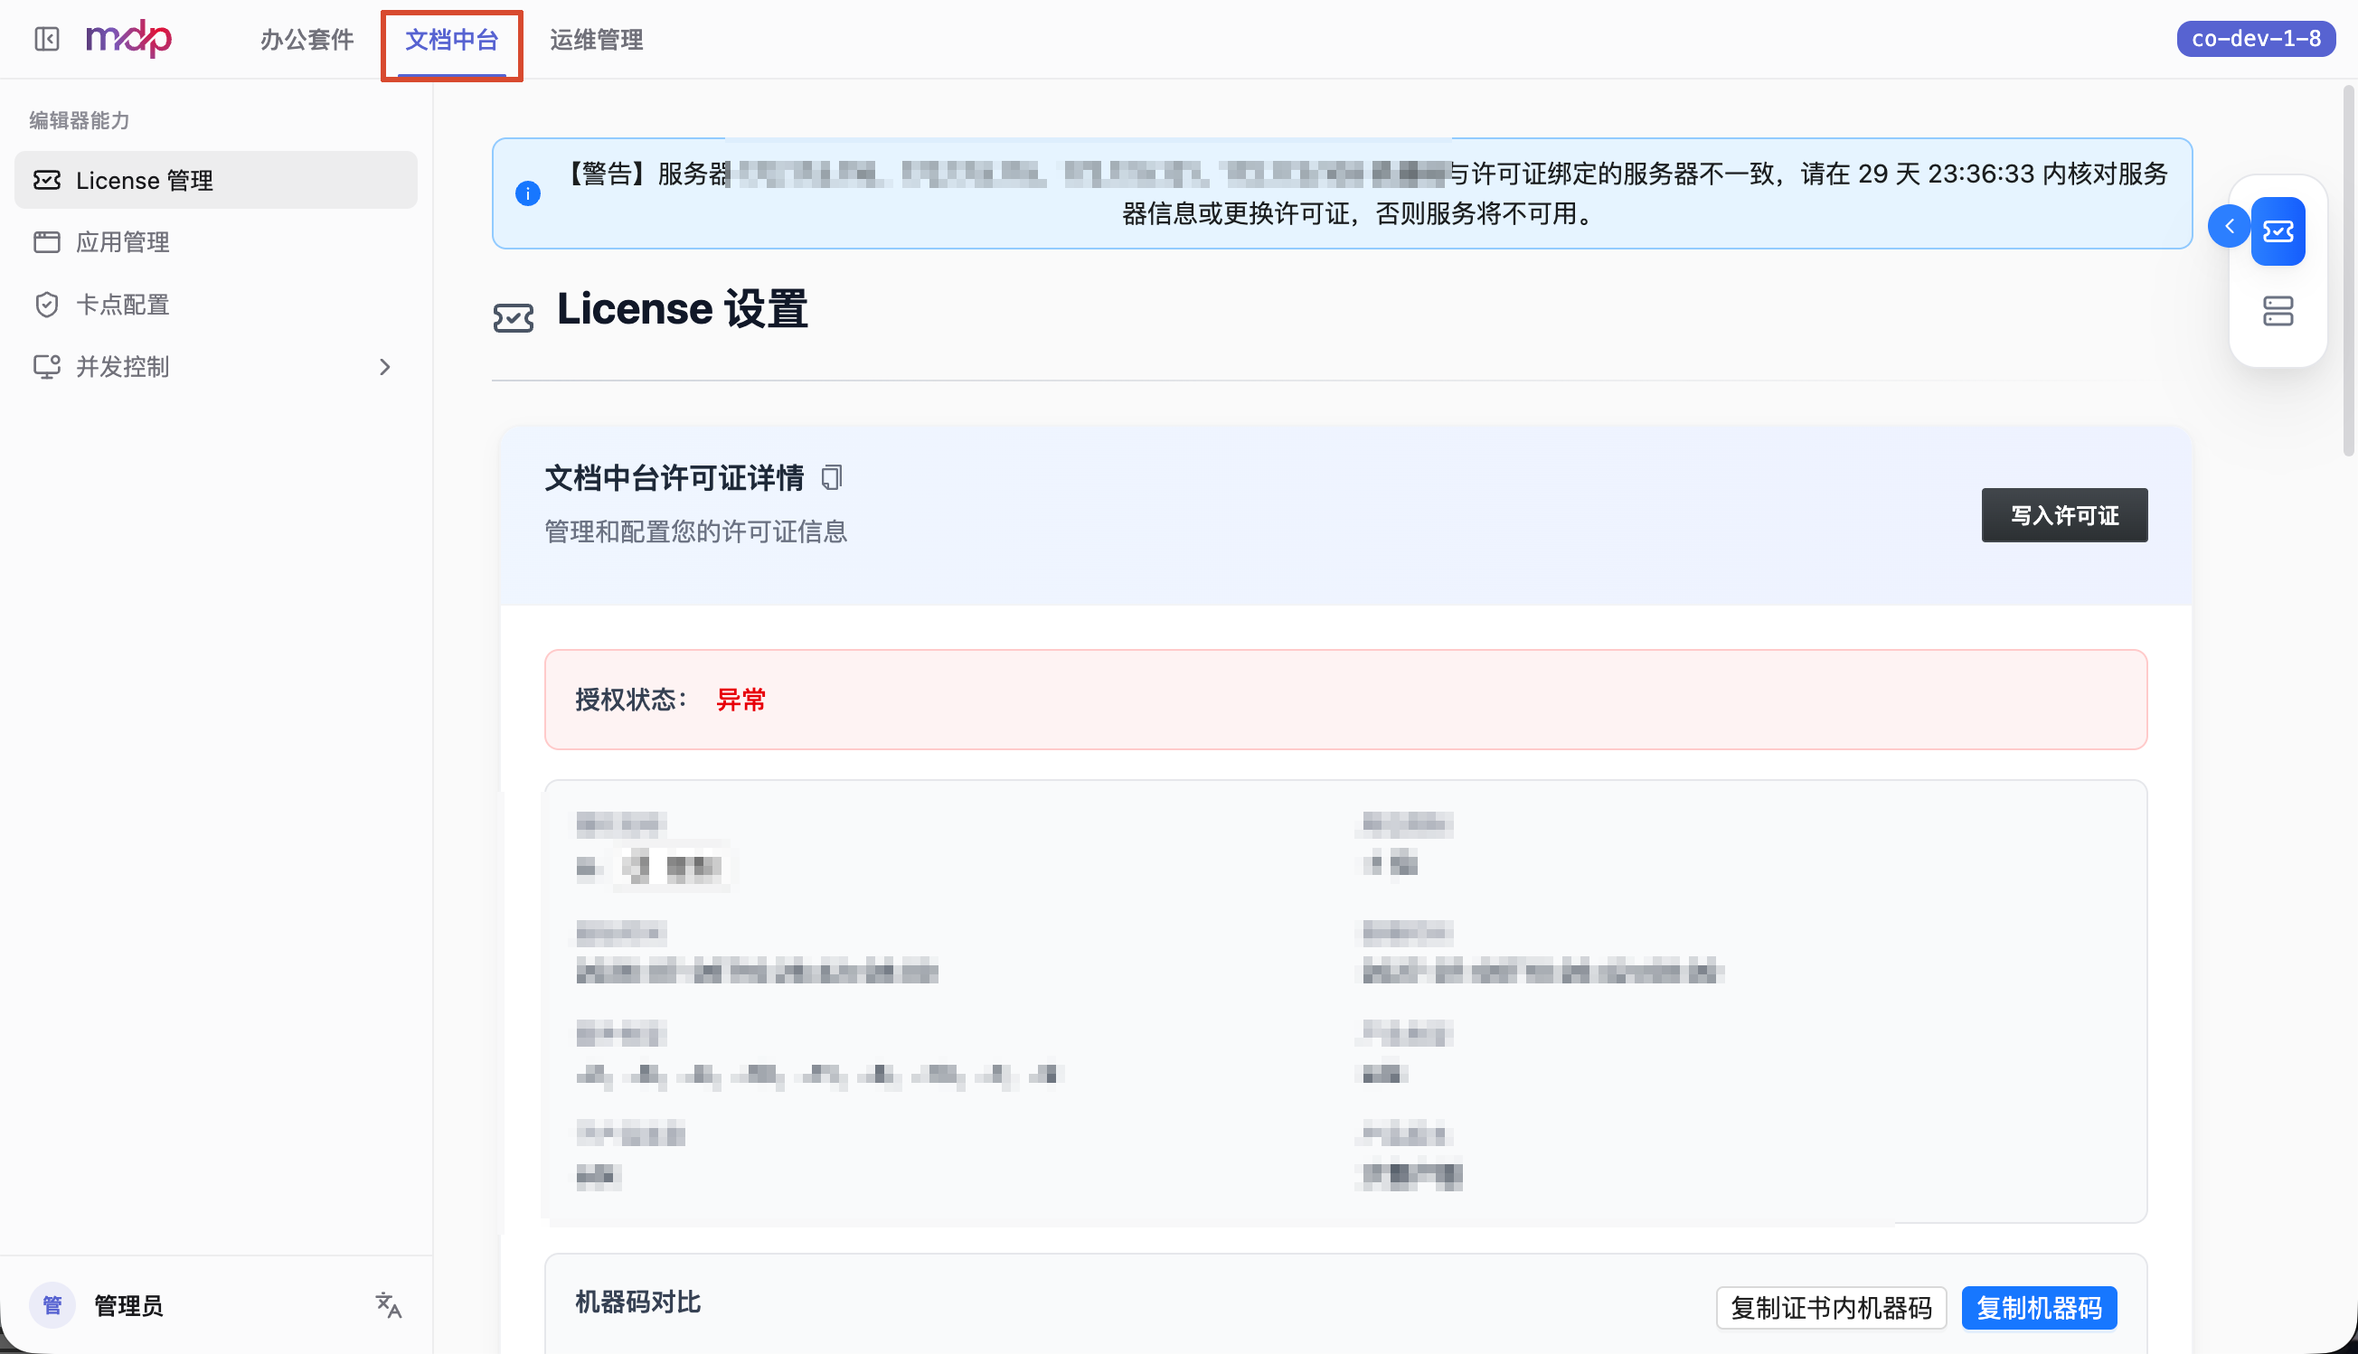
Task: Click the 管理 avatar icon
Action: click(x=52, y=1305)
